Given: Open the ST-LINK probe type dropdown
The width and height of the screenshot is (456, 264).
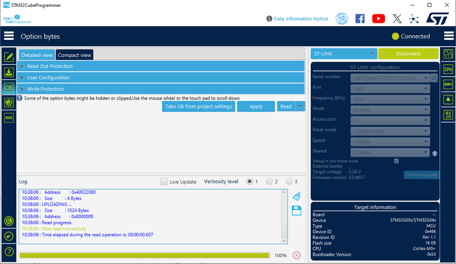Looking at the screenshot, I should (344, 54).
